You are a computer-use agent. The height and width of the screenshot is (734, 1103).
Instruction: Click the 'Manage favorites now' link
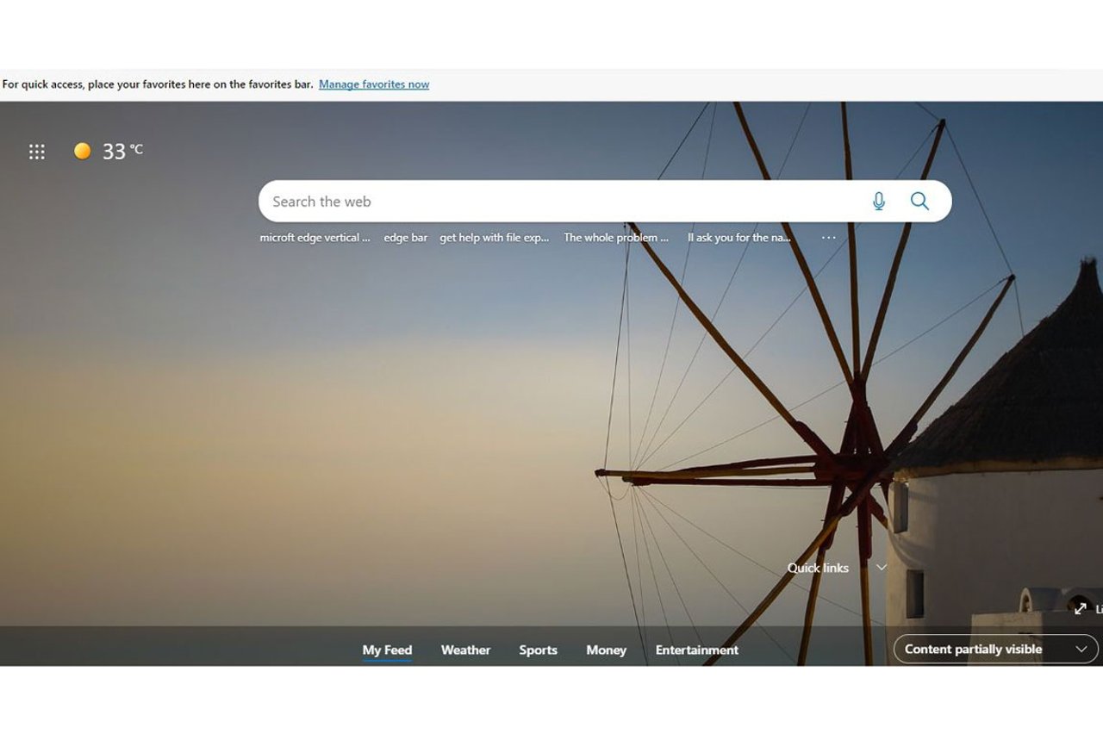pos(374,84)
